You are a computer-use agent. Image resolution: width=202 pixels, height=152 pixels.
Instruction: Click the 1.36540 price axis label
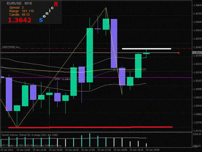(197, 39)
